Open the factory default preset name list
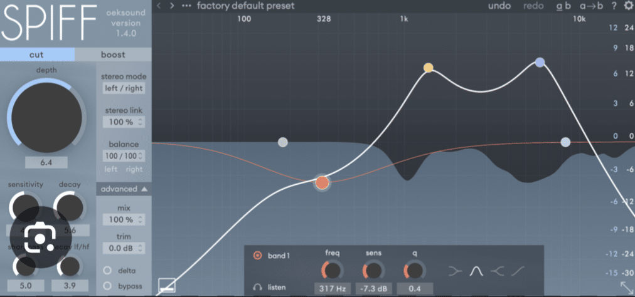The image size is (635, 297). point(246,6)
